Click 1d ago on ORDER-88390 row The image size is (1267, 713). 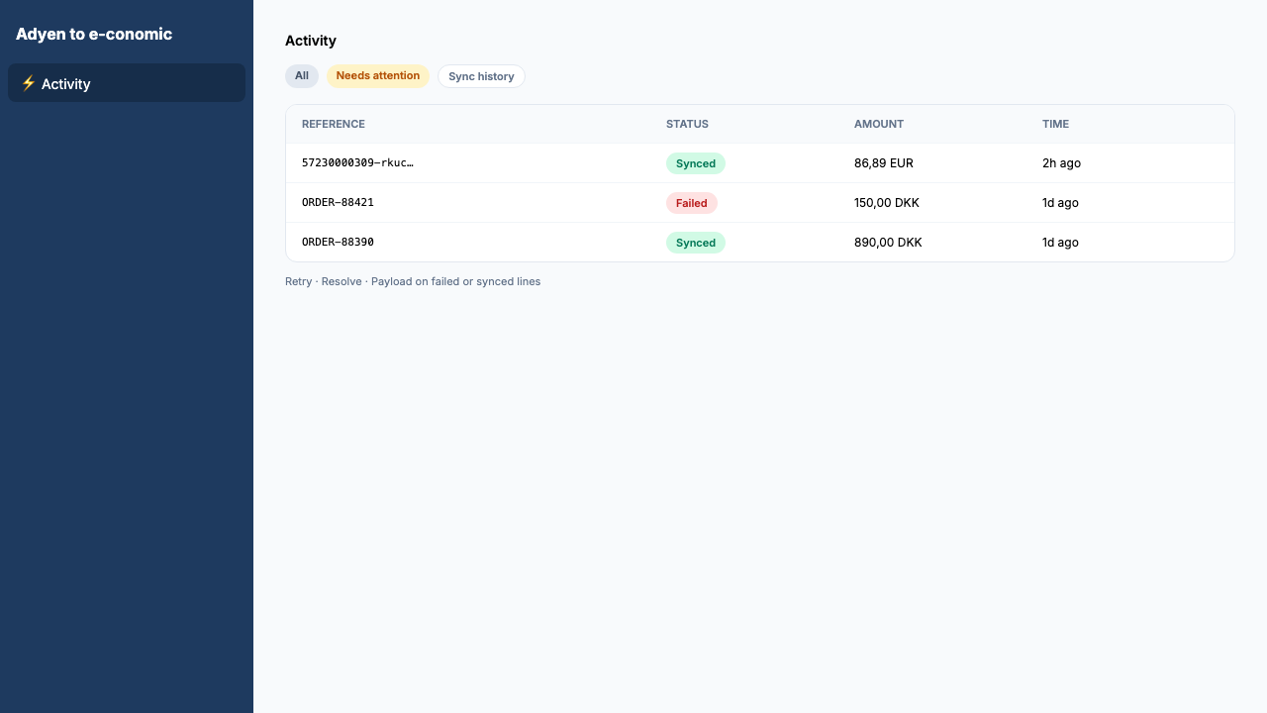(1060, 242)
